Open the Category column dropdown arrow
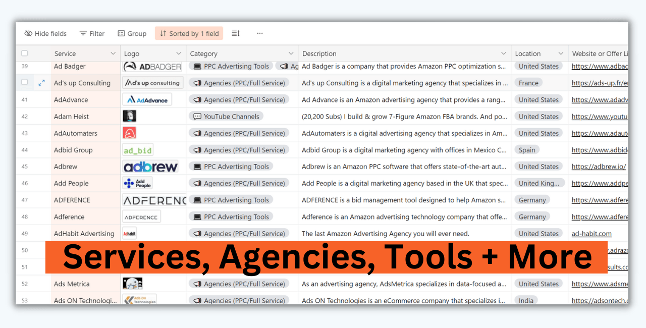 click(291, 53)
